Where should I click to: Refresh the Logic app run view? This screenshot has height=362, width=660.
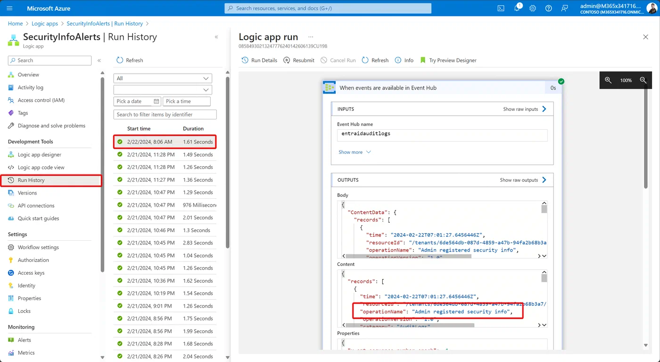(375, 60)
